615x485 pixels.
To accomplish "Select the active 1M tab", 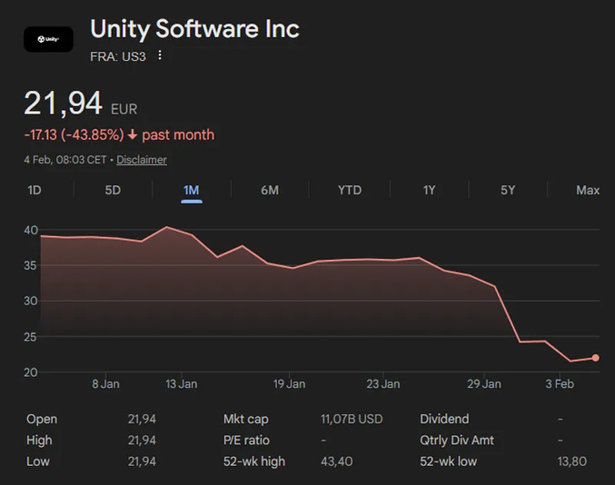I will pyautogui.click(x=191, y=190).
